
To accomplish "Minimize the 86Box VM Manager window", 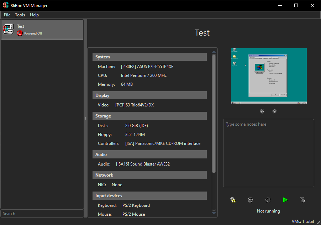I will pos(280,5).
